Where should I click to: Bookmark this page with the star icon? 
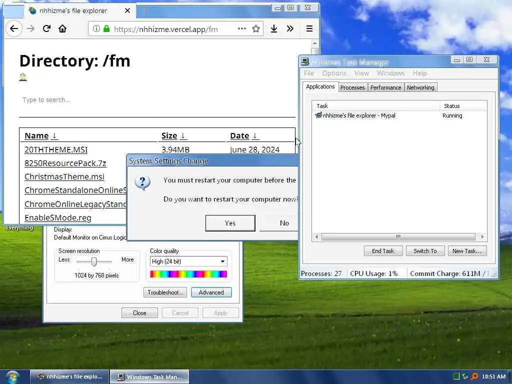pos(256,28)
